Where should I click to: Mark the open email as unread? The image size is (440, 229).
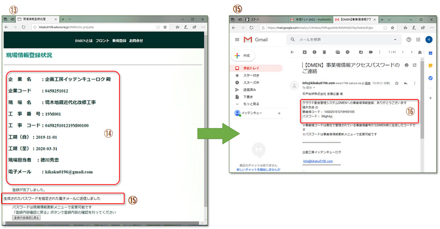338,52
